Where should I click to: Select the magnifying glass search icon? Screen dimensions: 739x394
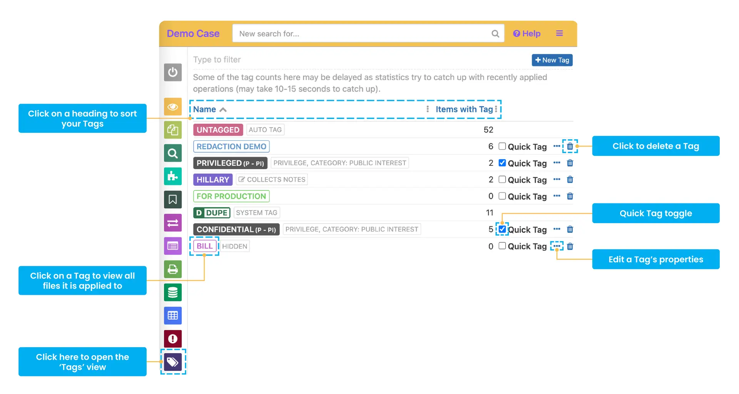coord(173,153)
